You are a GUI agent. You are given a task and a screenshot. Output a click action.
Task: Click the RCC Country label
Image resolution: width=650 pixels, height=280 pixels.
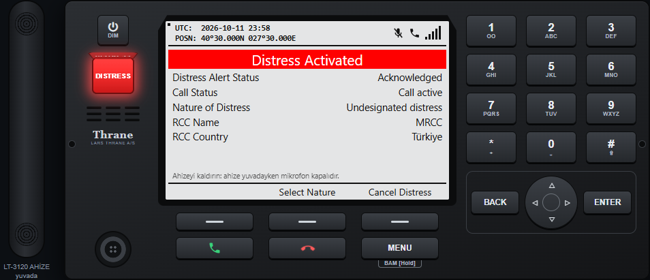(x=200, y=137)
